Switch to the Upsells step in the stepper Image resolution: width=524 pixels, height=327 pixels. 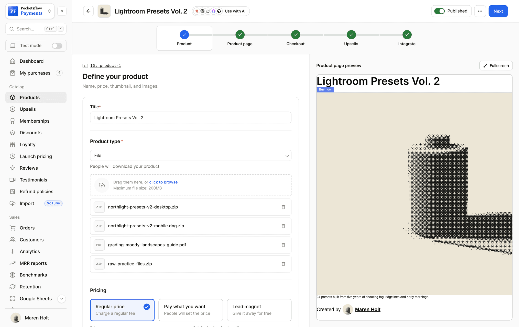351,38
